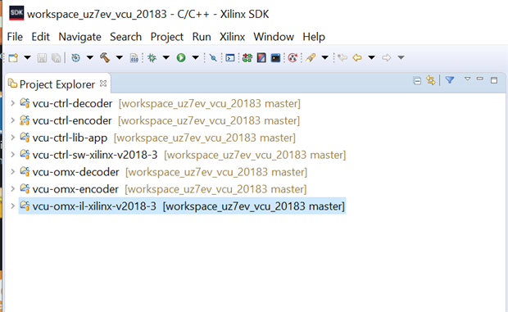Open the Project menu
The width and height of the screenshot is (508, 312).
[x=167, y=37]
